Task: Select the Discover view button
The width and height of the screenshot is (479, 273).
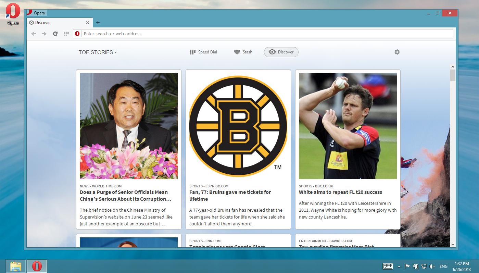Action: (x=281, y=52)
